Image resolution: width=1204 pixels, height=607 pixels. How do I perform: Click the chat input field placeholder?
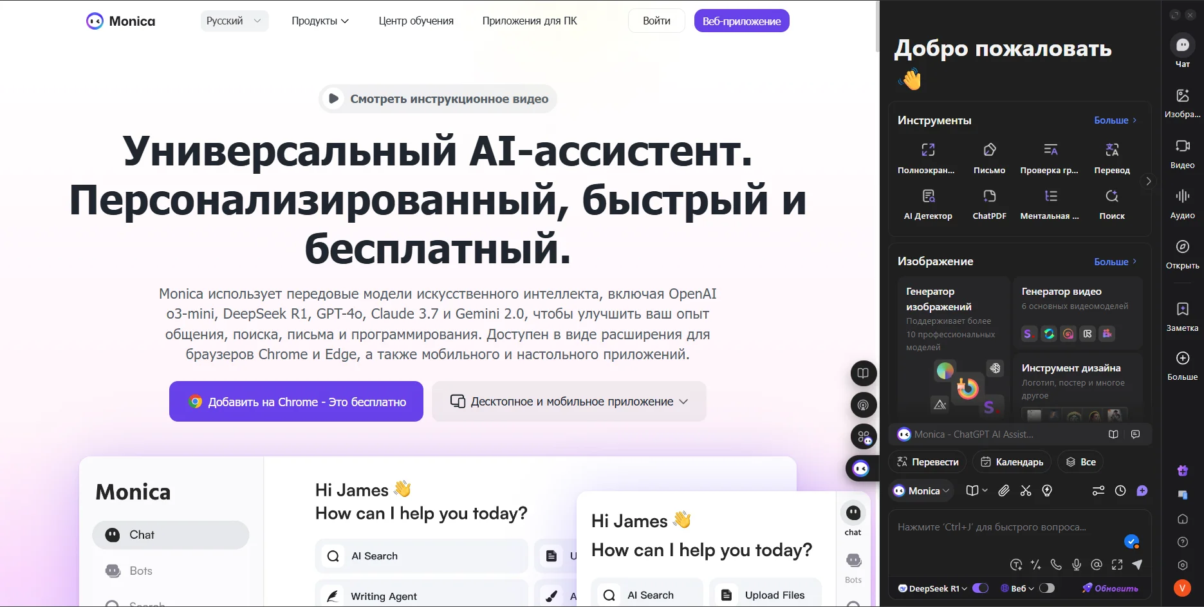992,527
